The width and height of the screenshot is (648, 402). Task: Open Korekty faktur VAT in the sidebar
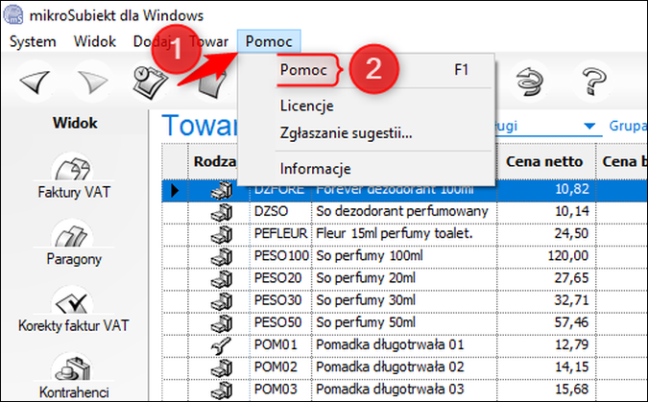[74, 310]
